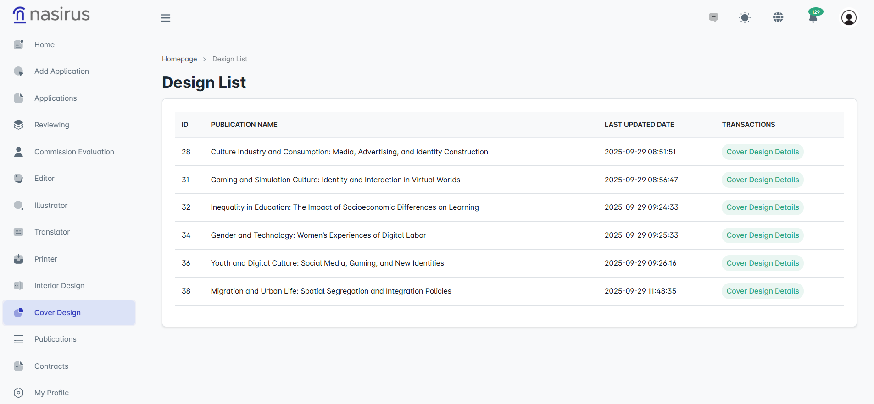The height and width of the screenshot is (404, 874).
Task: Click the Publication Name column header
Action: pos(244,125)
